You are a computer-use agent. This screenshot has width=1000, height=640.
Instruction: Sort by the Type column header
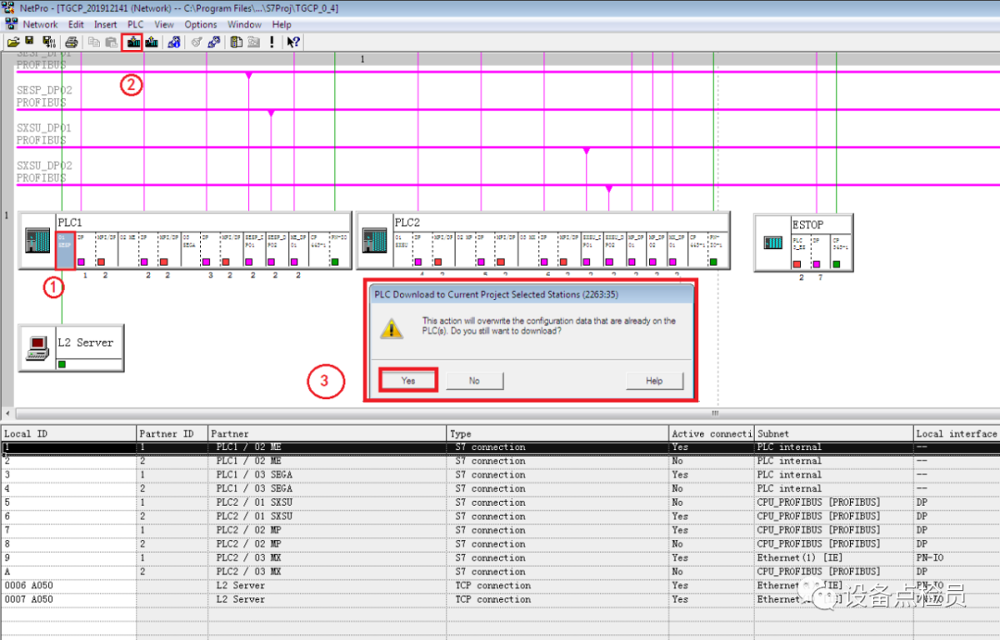click(x=557, y=433)
